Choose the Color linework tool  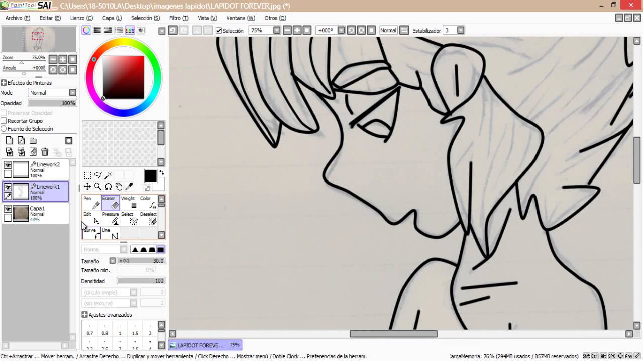click(148, 202)
